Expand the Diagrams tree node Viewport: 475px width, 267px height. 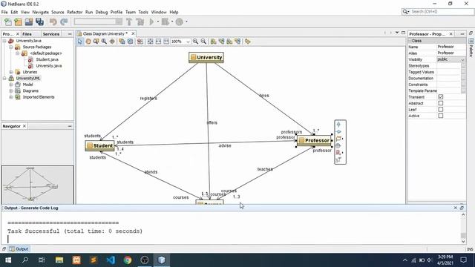[11, 90]
